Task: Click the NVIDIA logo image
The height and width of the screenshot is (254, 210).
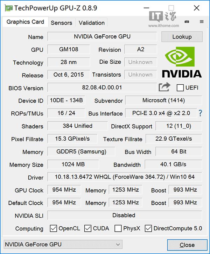Action: point(182,62)
